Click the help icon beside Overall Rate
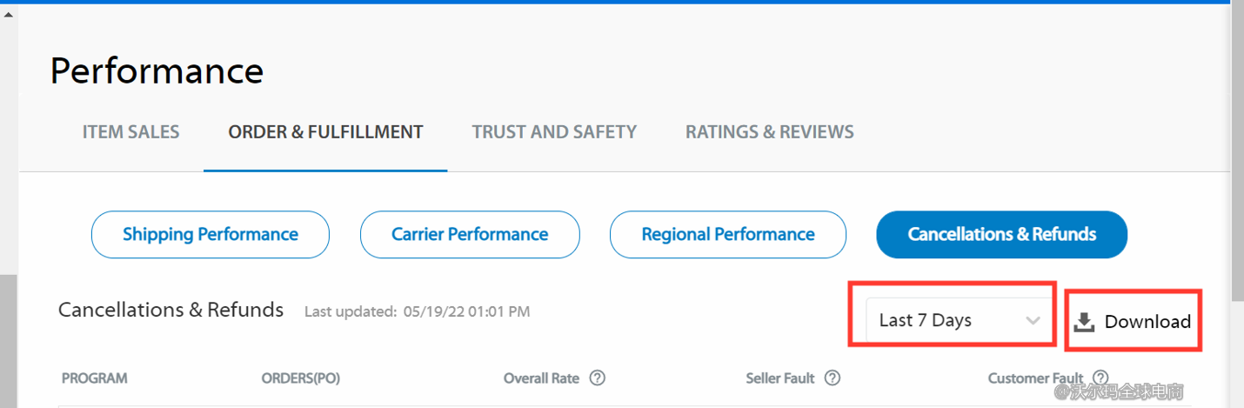The image size is (1244, 408). [597, 378]
